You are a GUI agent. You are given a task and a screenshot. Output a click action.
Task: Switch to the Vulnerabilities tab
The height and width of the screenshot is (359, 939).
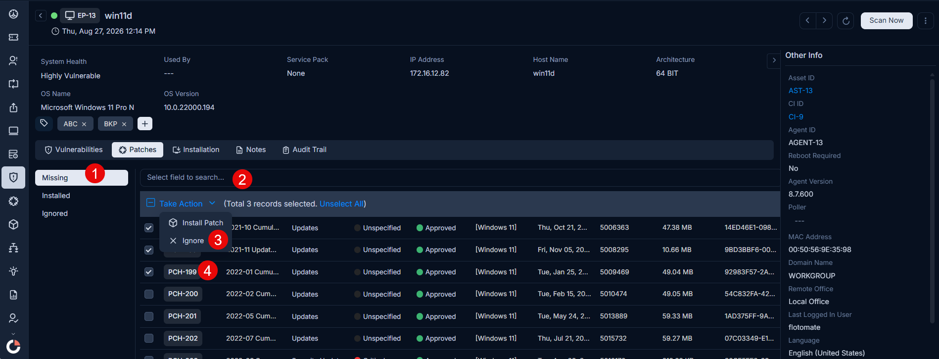click(x=73, y=150)
